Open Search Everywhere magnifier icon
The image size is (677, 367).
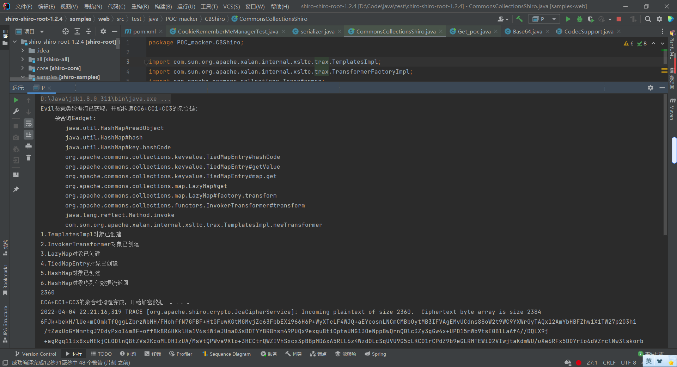[648, 19]
